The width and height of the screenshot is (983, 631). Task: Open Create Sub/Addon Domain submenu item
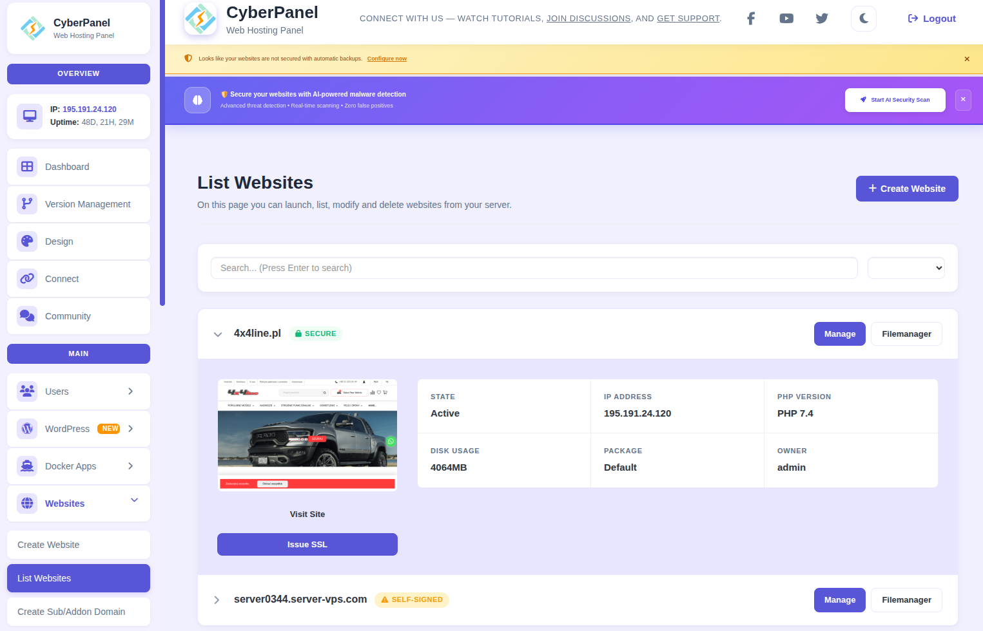pyautogui.click(x=79, y=612)
